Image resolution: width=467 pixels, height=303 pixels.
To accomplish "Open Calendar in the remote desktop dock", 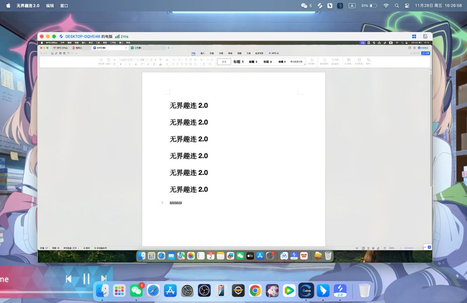I will pos(211,256).
